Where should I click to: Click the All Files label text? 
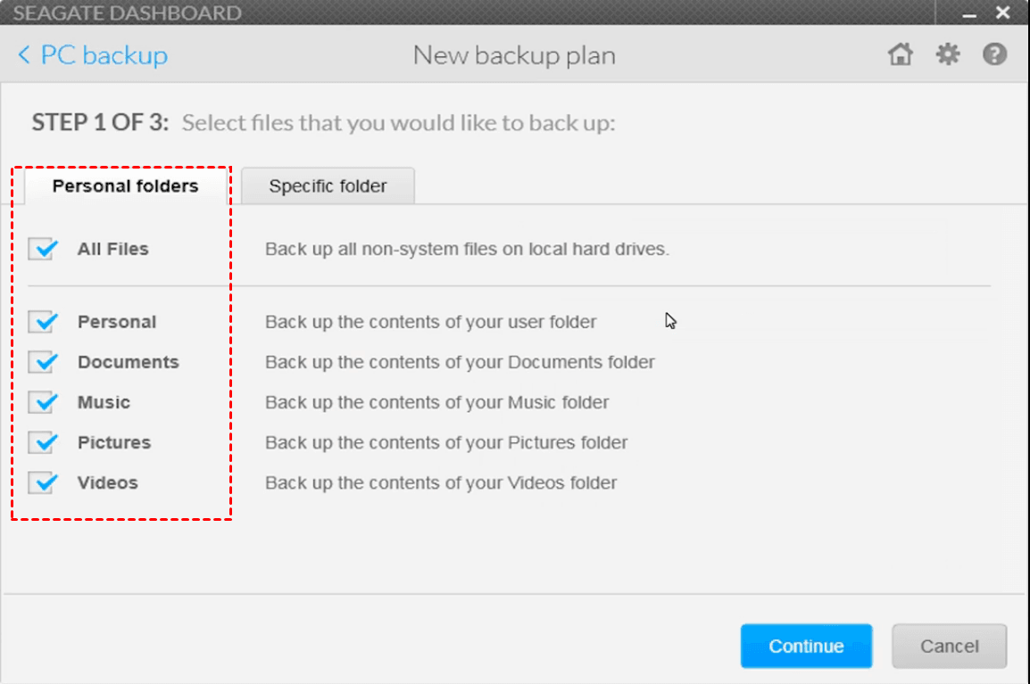coord(112,249)
